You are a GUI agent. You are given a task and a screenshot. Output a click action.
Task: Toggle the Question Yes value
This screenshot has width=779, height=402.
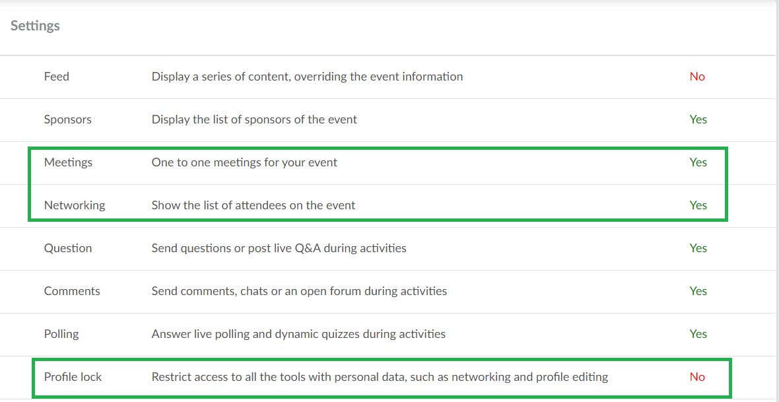[x=698, y=248]
